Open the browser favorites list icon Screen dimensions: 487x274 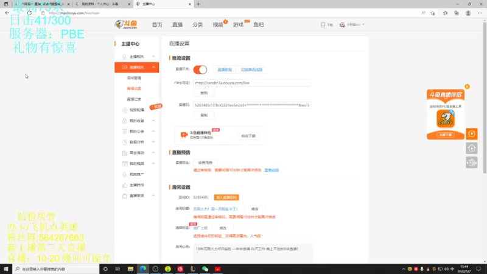point(446,13)
